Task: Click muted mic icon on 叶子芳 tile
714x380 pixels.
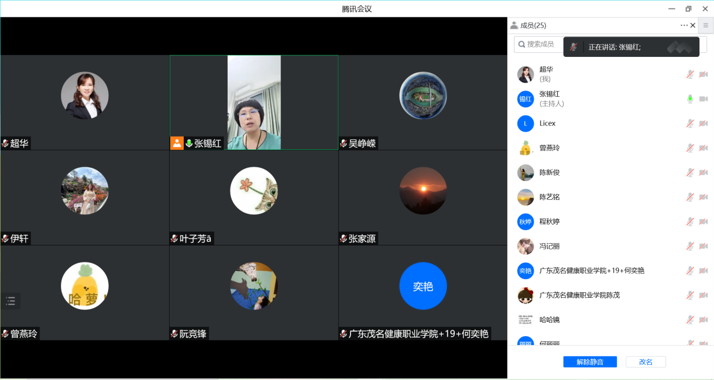Action: 174,239
